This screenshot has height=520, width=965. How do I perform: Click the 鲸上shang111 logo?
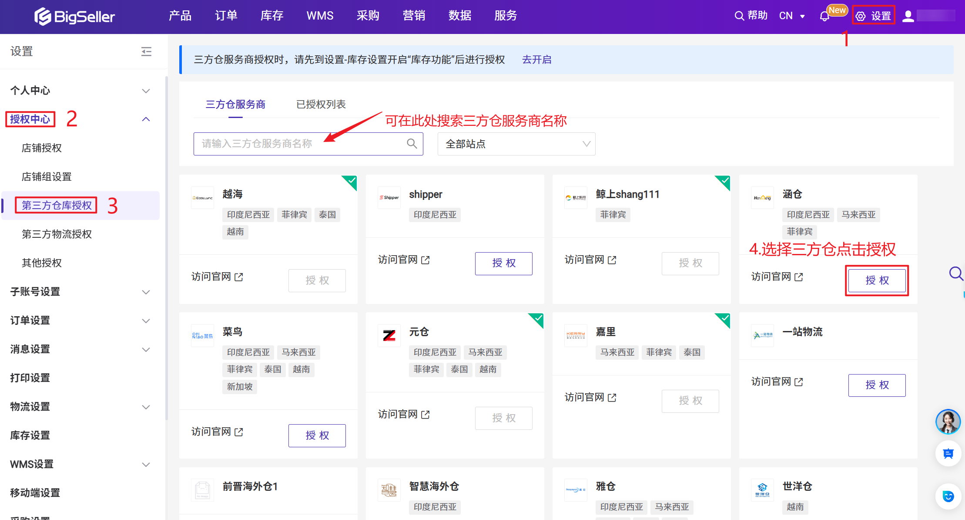click(576, 198)
